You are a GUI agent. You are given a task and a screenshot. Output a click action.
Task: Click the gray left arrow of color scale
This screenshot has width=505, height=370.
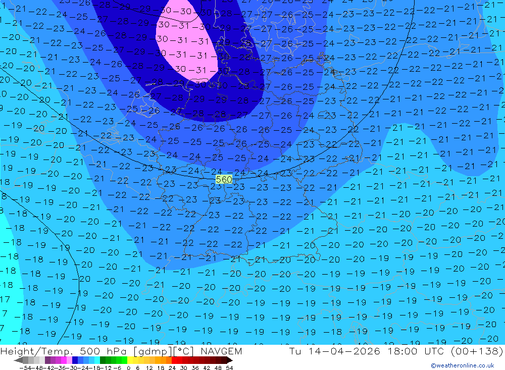point(18,360)
